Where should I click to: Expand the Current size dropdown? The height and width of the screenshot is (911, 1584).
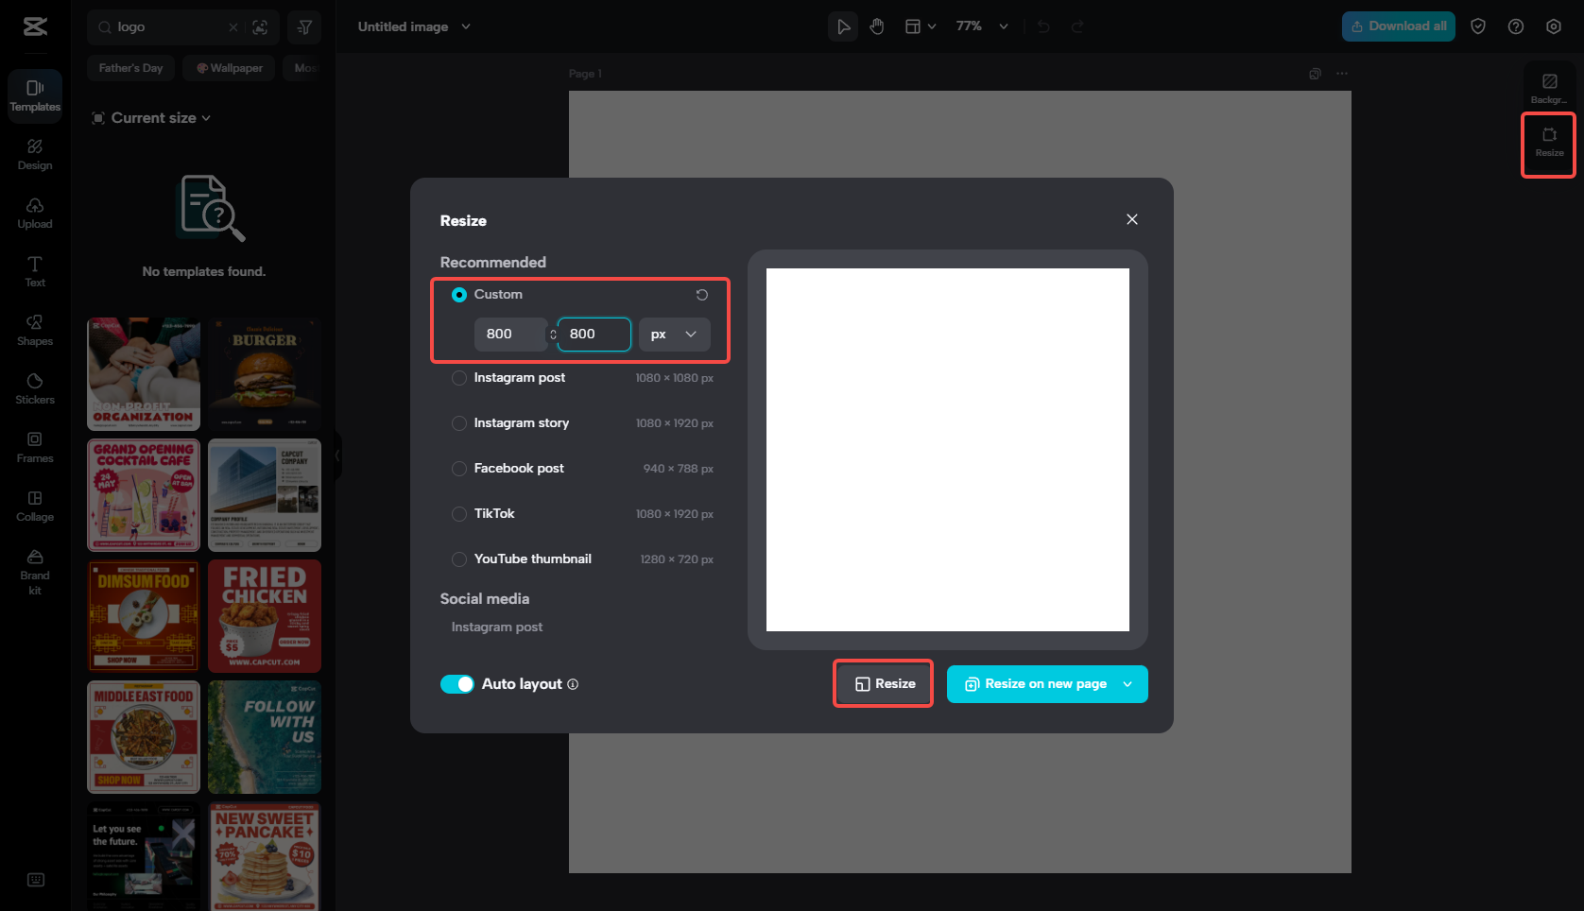150,117
